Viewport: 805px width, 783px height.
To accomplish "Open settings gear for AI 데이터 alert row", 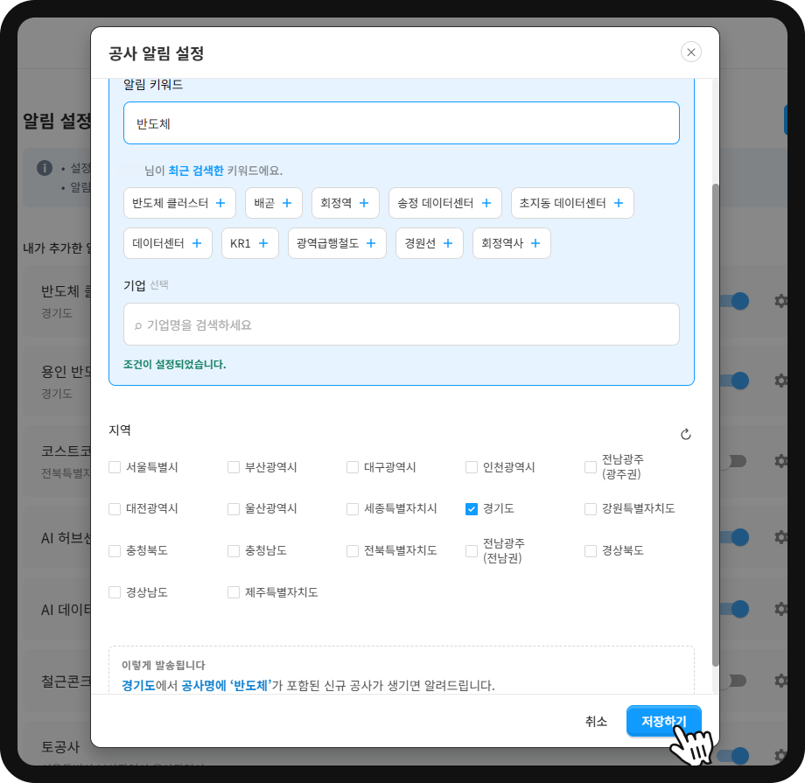I will tap(780, 609).
